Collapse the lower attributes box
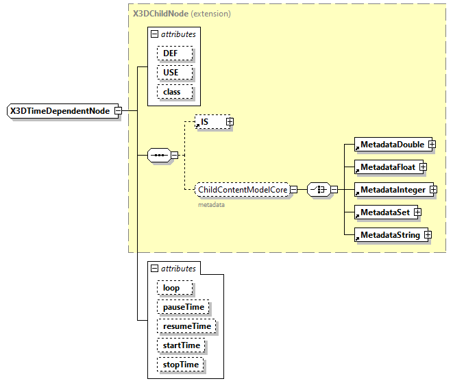This screenshot has height=392, width=453. coord(155,269)
